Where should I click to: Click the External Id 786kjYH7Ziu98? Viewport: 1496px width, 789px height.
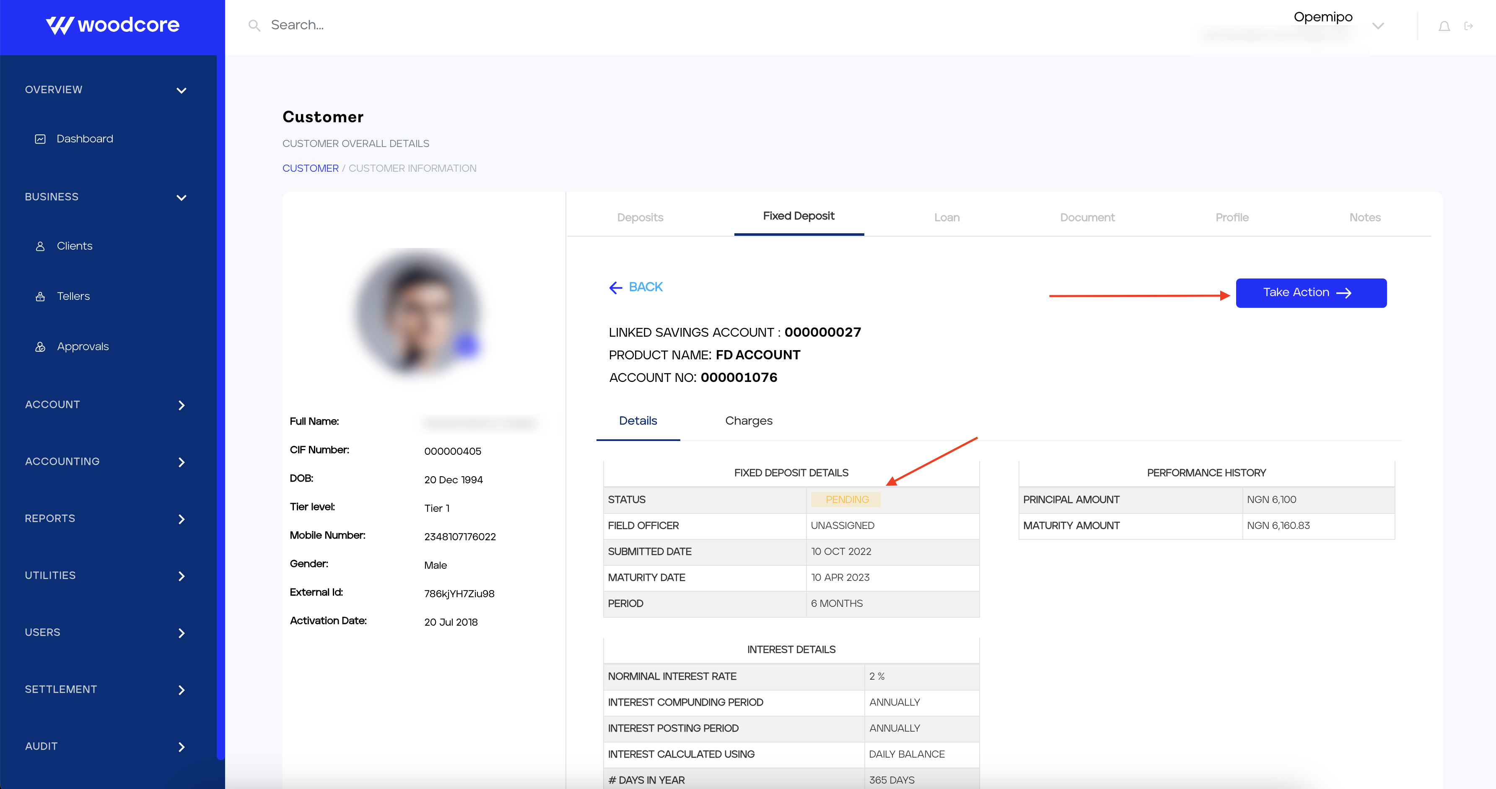click(x=459, y=593)
